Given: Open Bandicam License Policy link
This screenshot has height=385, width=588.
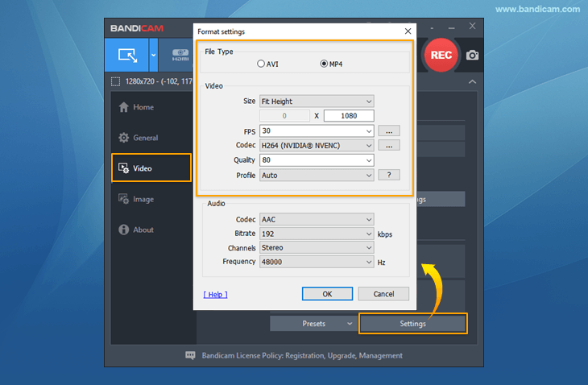Looking at the screenshot, I should [302, 355].
